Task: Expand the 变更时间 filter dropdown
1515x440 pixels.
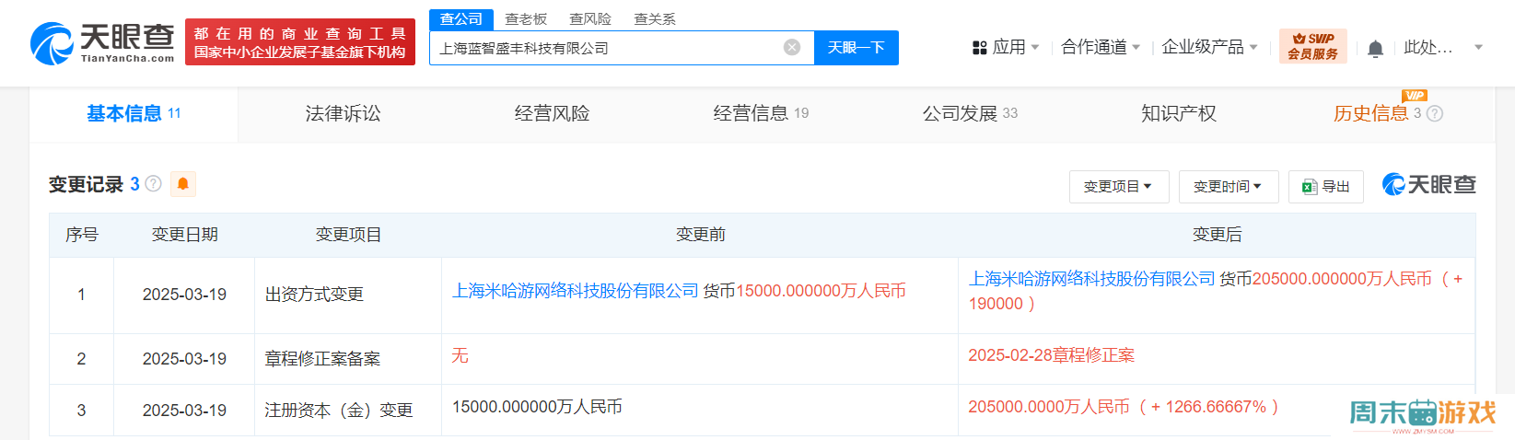Action: click(x=1228, y=187)
